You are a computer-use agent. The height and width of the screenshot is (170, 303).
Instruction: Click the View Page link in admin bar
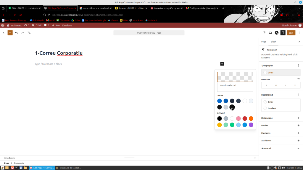(x=67, y=25)
